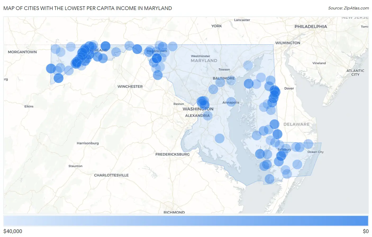The image size is (372, 237).
Task: Click the Reston label
Action: [179, 104]
